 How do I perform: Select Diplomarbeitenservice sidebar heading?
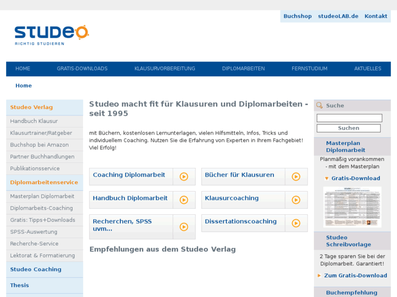pos(45,183)
